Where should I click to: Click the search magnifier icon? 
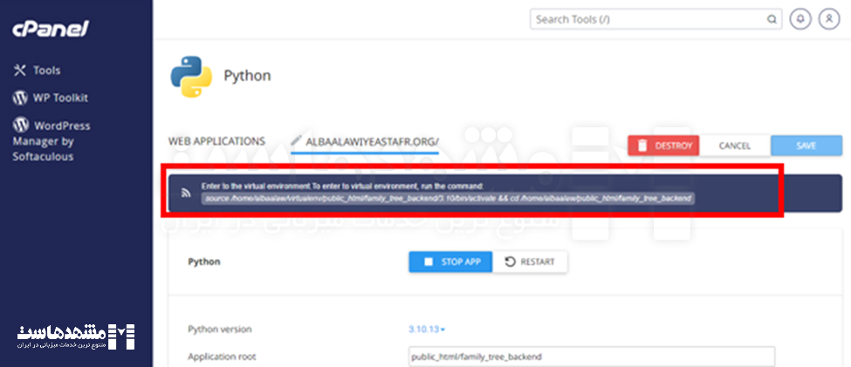click(772, 19)
